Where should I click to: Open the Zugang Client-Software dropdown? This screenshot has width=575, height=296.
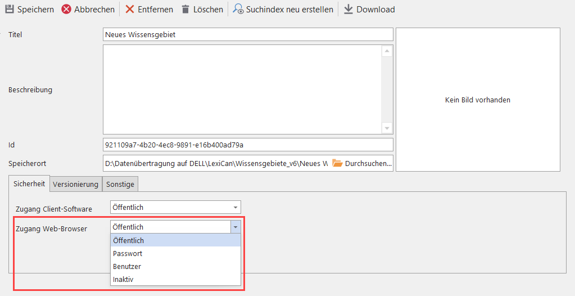(235, 207)
